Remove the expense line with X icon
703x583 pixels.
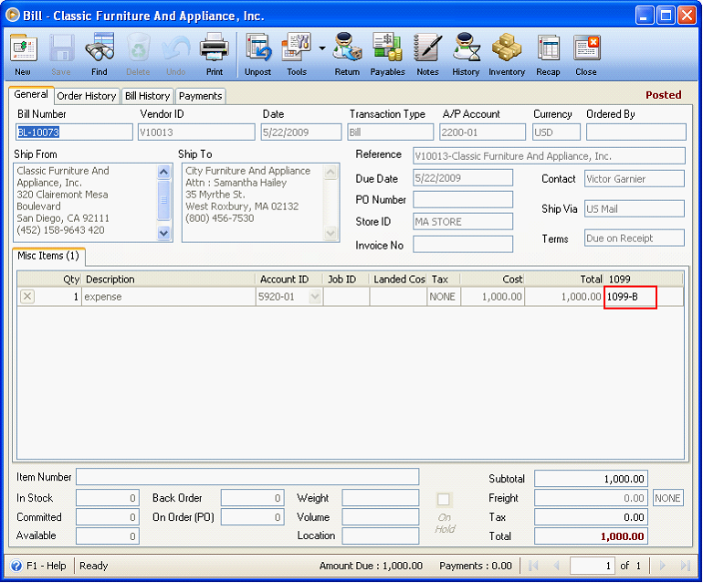(27, 297)
